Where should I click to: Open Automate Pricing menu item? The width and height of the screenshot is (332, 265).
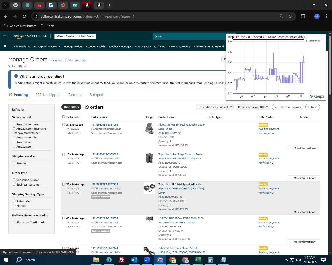(x=179, y=47)
